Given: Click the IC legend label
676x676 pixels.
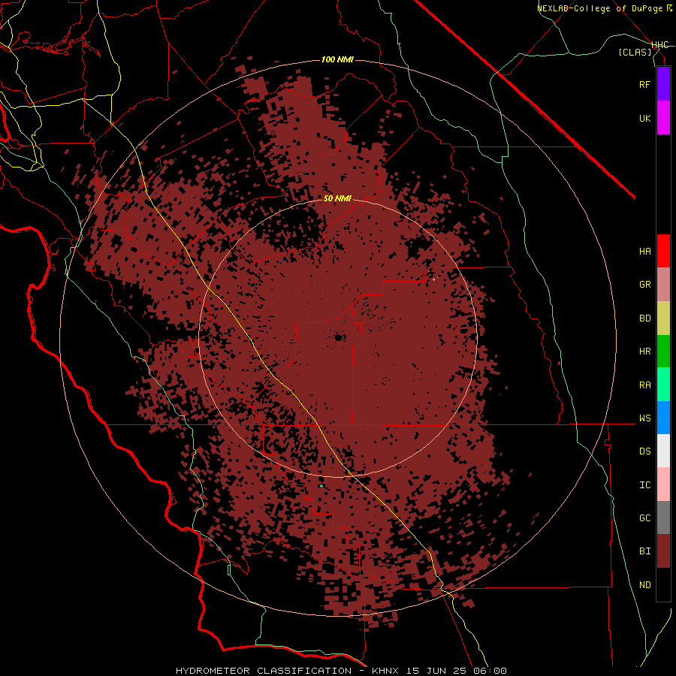Looking at the screenshot, I should coord(645,485).
